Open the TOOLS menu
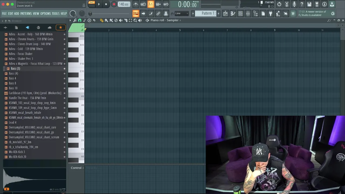The height and width of the screenshot is (194, 345). tap(56, 13)
